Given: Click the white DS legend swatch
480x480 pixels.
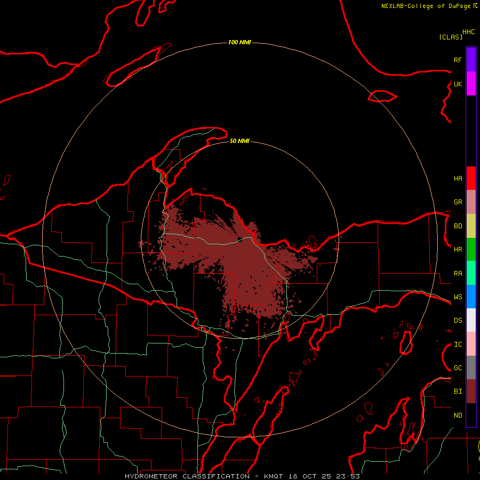Looking at the screenshot, I should 471,320.
